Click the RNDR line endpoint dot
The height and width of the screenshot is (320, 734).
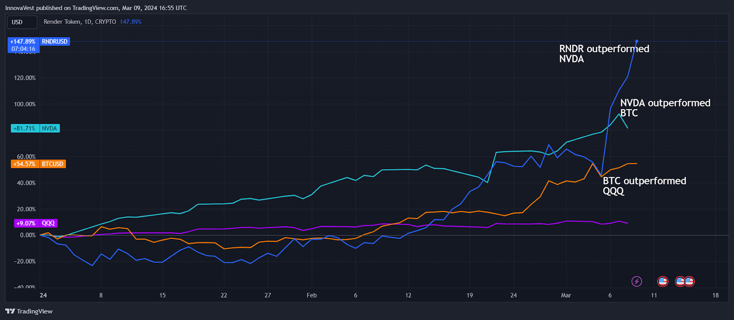[x=637, y=41]
